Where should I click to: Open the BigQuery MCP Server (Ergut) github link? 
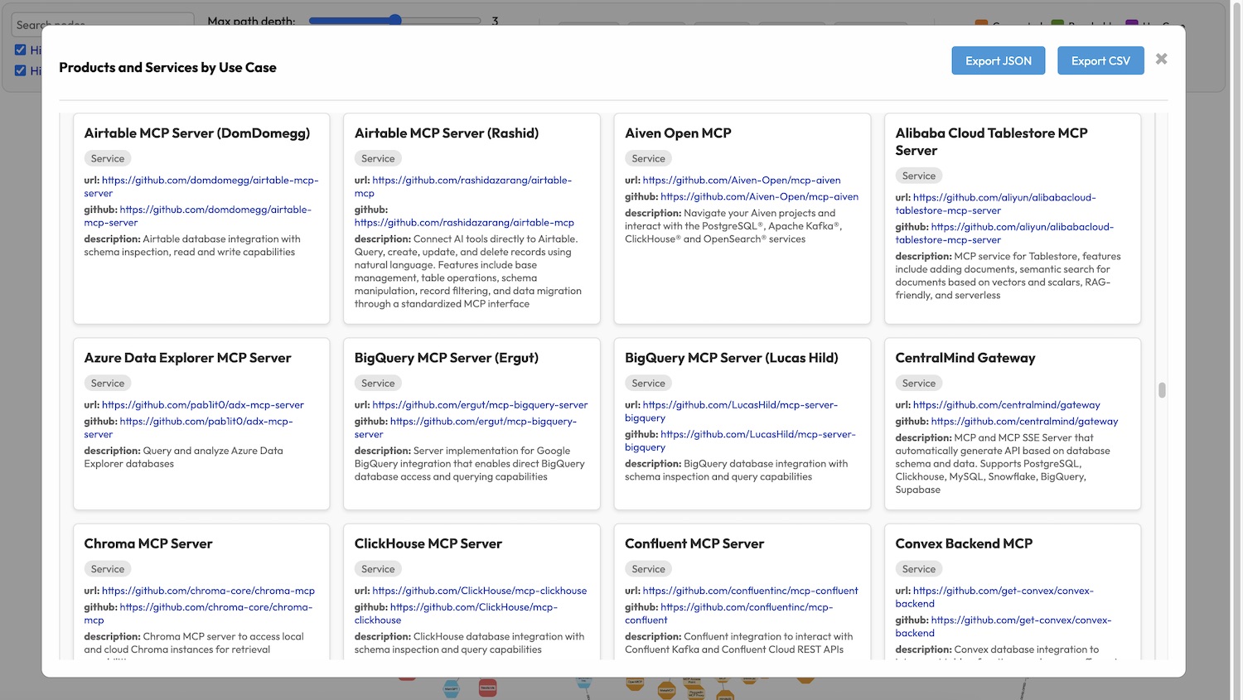click(x=466, y=427)
